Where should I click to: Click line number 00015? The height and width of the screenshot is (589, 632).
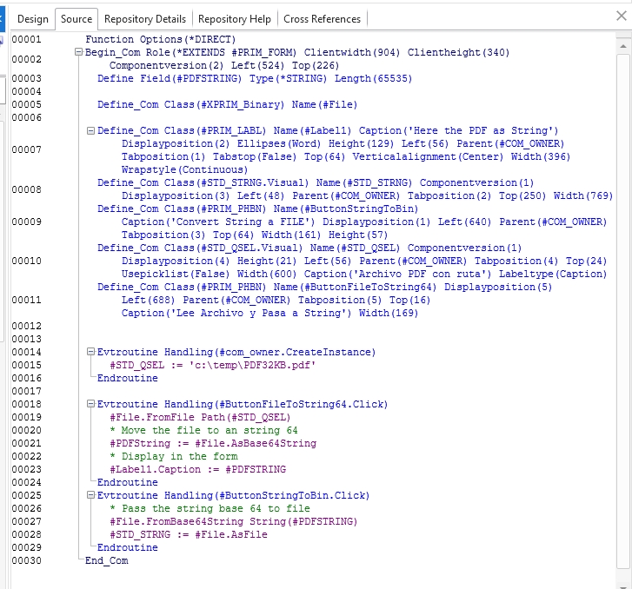click(27, 365)
